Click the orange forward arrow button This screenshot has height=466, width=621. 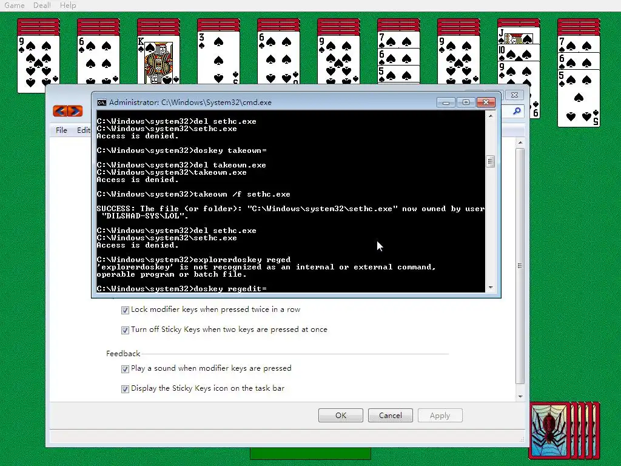(x=75, y=111)
